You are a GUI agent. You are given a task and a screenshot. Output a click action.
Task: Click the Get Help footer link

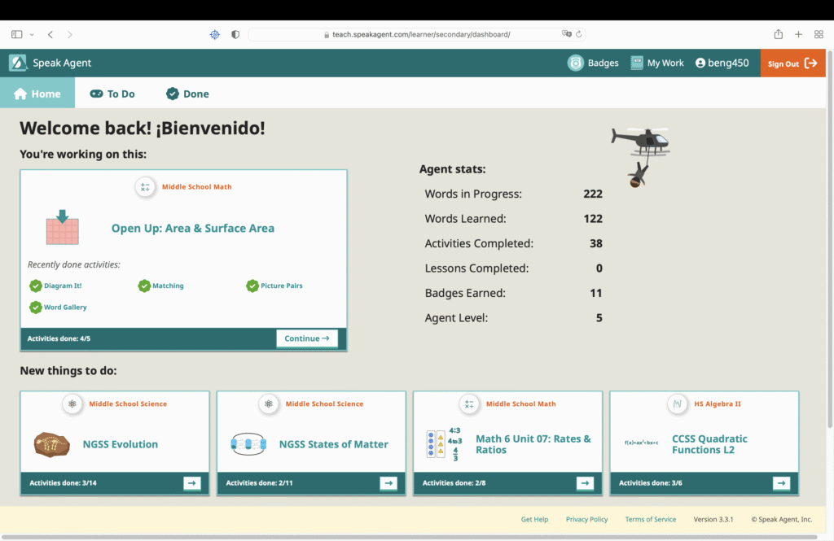click(x=534, y=519)
